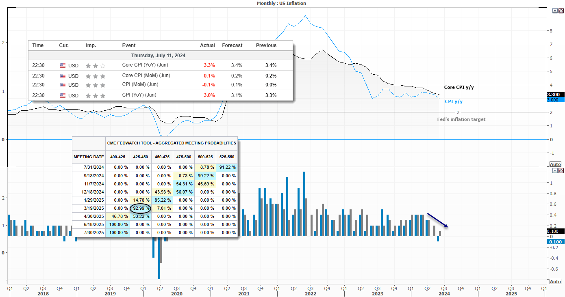The width and height of the screenshot is (565, 297).
Task: Click the '85.22 %' probability cell
Action: click(x=162, y=200)
